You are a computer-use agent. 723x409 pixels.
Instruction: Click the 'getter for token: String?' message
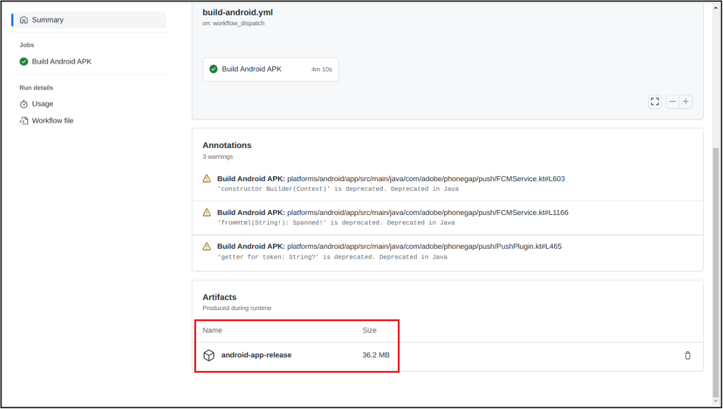tap(333, 257)
